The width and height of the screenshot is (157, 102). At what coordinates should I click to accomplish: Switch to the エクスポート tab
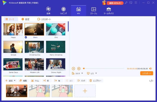(x=44, y=19)
